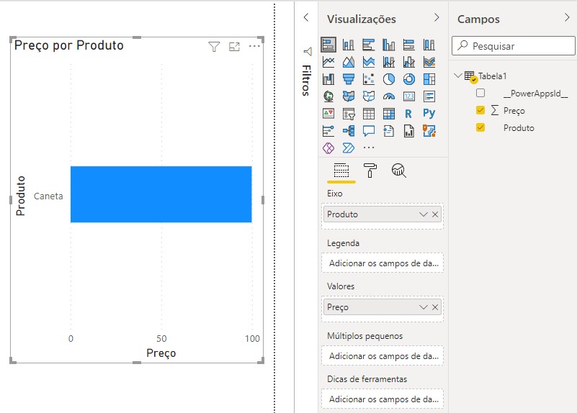Open Produto dropdown in Eixo well
The height and width of the screenshot is (413, 577).
click(x=423, y=214)
